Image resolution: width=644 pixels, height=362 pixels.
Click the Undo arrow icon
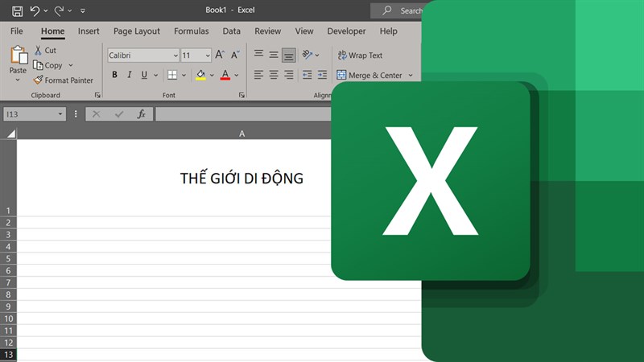(35, 11)
